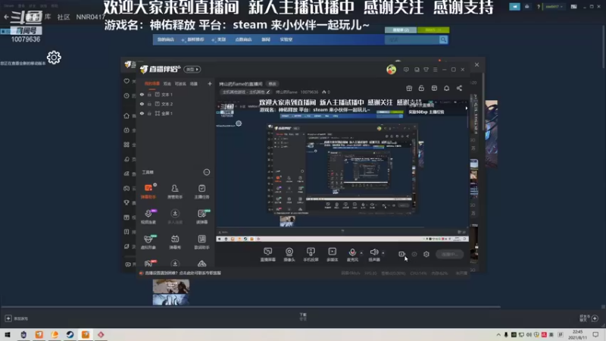Screen dimensions: 606x341
Task: Open the skin shirt icon in title bar
Action: coord(426,70)
